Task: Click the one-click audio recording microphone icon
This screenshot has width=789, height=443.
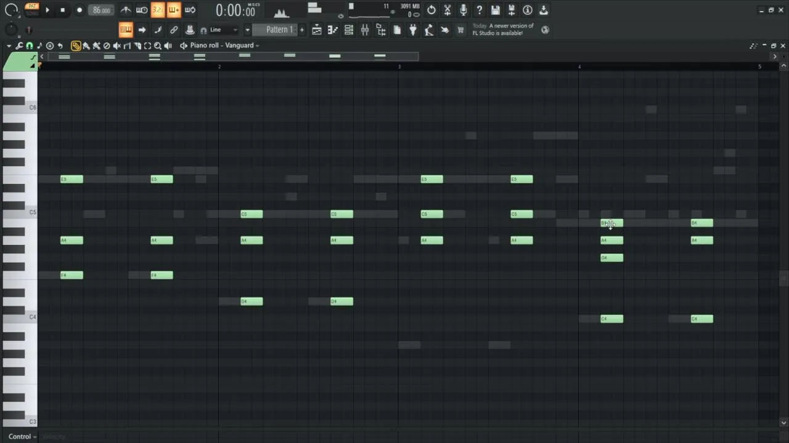Action: 464,10
